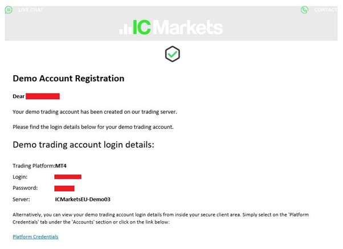
Task: Click the green checkmark hexagon icon
Action: [x=173, y=54]
